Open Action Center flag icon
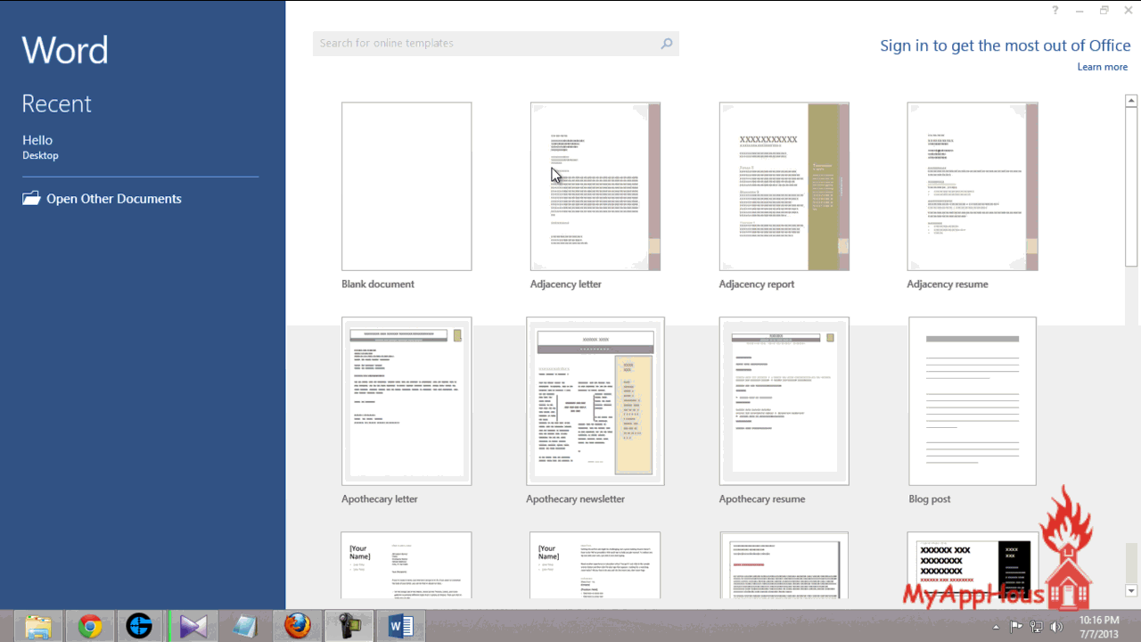The height and width of the screenshot is (642, 1141). tap(1016, 627)
